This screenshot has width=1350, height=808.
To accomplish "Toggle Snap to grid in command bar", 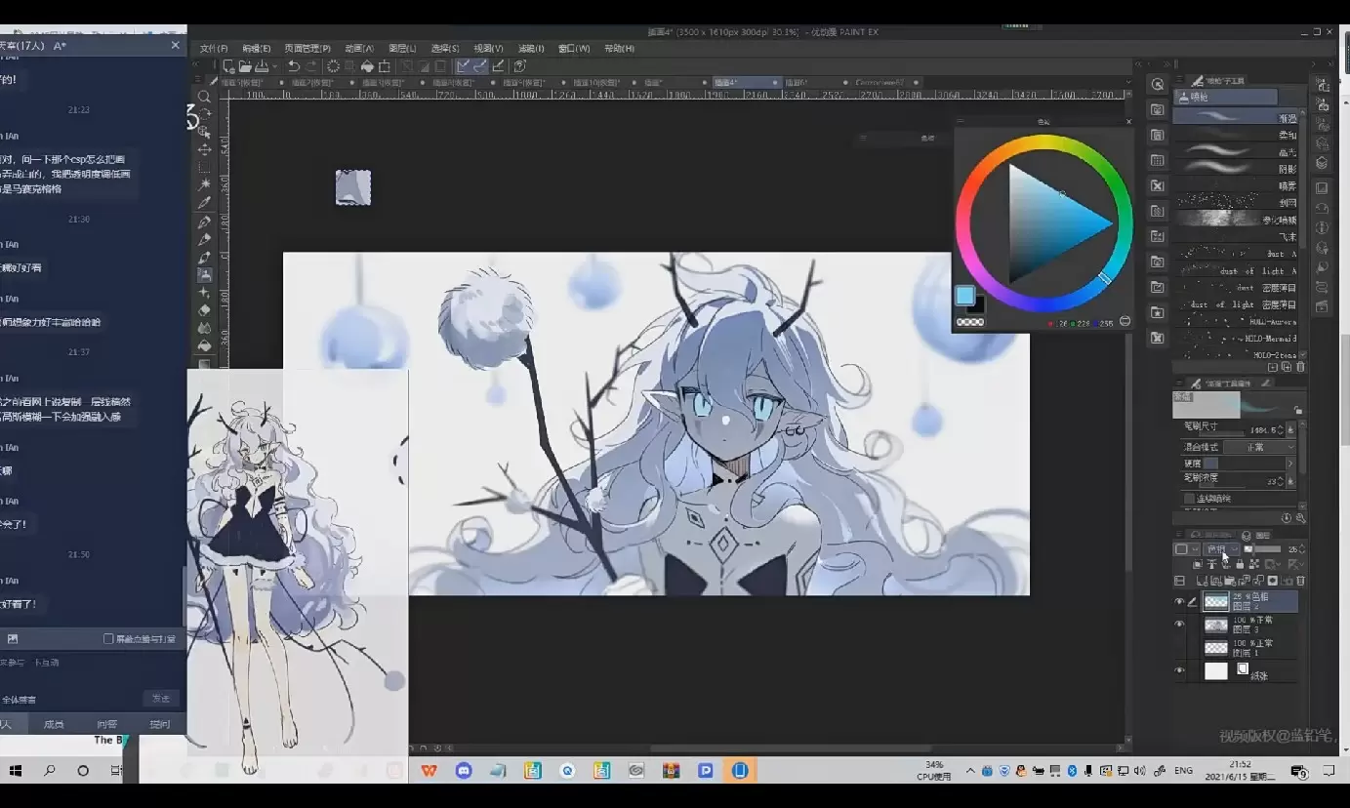I will (499, 66).
